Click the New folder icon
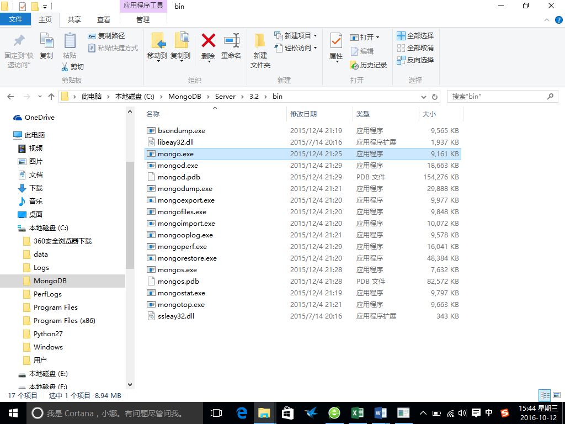The height and width of the screenshot is (424, 565). pos(260,41)
